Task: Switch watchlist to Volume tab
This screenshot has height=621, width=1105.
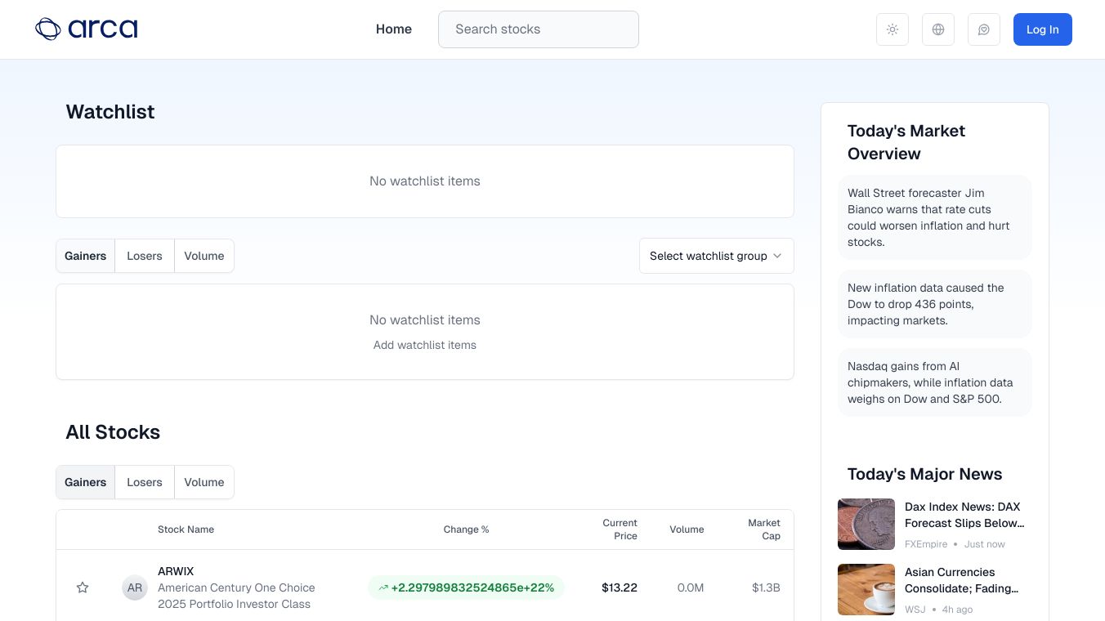Action: pyautogui.click(x=204, y=256)
